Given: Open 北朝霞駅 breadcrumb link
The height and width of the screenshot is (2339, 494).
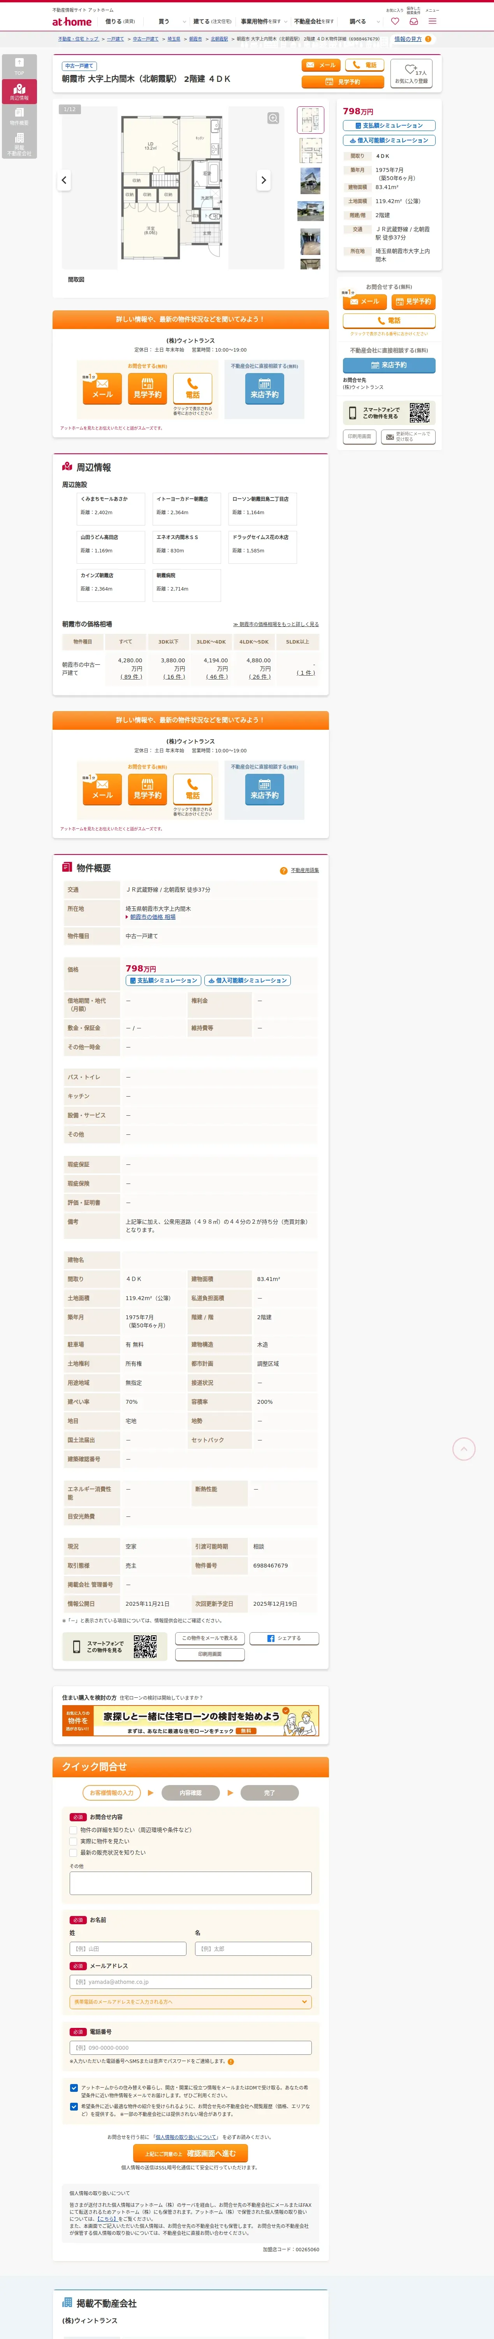Looking at the screenshot, I should [219, 39].
